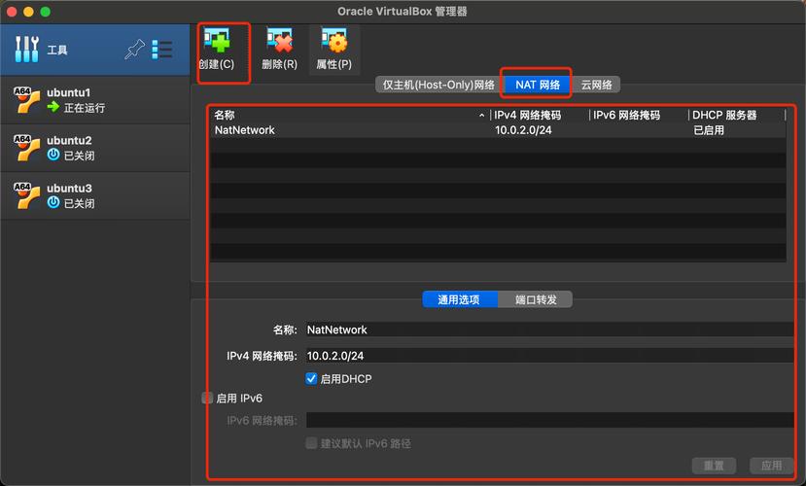Click the IPv6 网络掩码 input field
Image resolution: width=806 pixels, height=486 pixels.
point(549,420)
